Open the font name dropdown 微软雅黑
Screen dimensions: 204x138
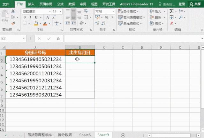click(50, 11)
